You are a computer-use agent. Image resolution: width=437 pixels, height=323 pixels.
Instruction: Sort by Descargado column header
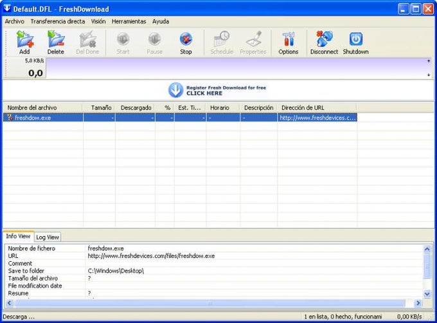135,107
